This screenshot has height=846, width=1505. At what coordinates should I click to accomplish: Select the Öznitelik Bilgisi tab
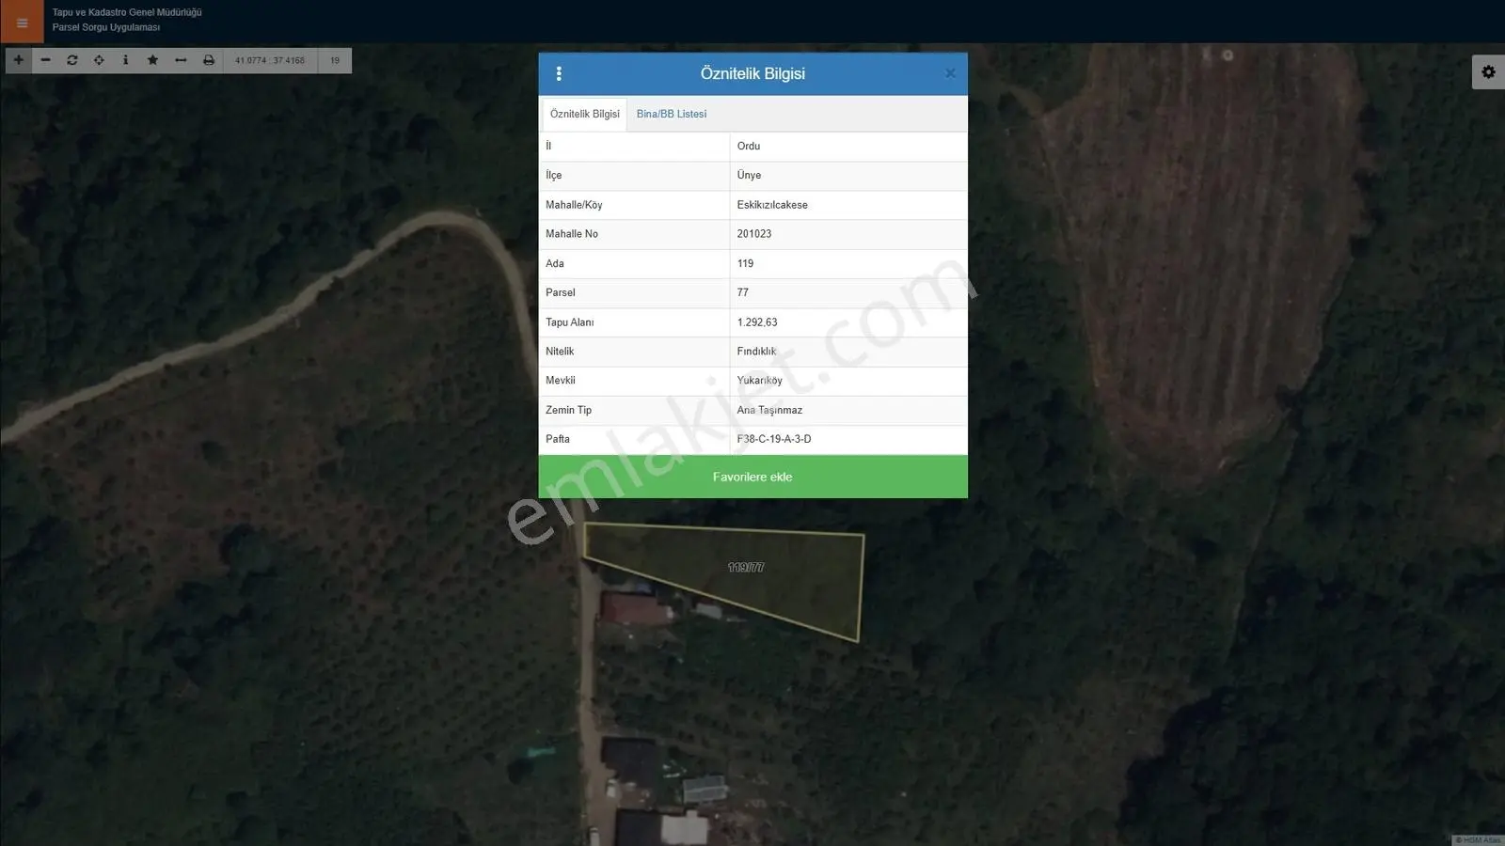[x=584, y=114]
